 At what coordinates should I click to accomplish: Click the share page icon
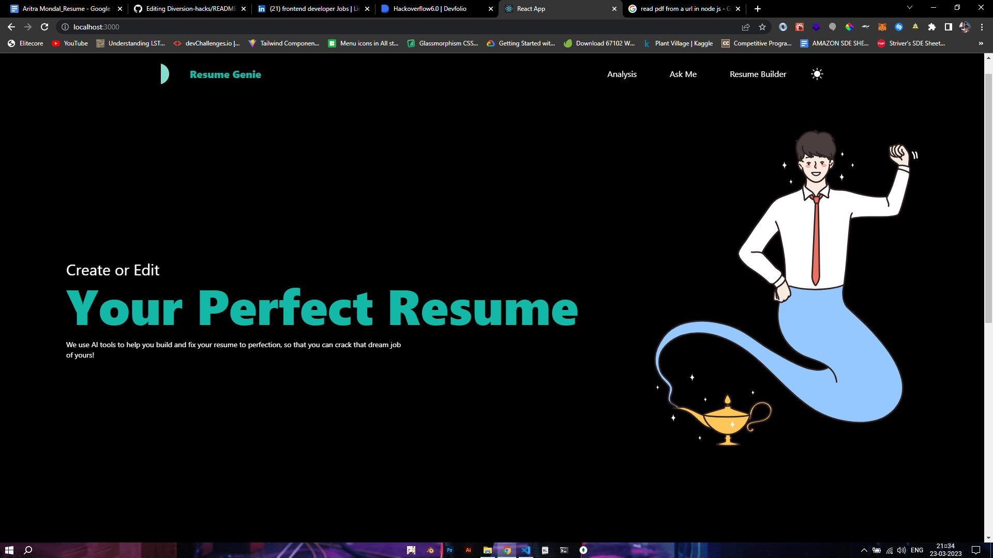click(x=746, y=27)
